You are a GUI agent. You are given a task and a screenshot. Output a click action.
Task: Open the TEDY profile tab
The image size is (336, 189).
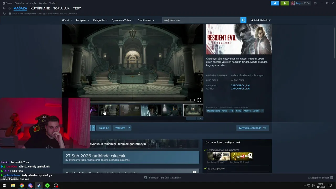pyautogui.click(x=77, y=8)
